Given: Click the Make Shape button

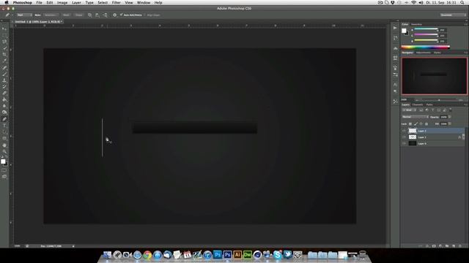Looking at the screenshot, I should coord(78,15).
